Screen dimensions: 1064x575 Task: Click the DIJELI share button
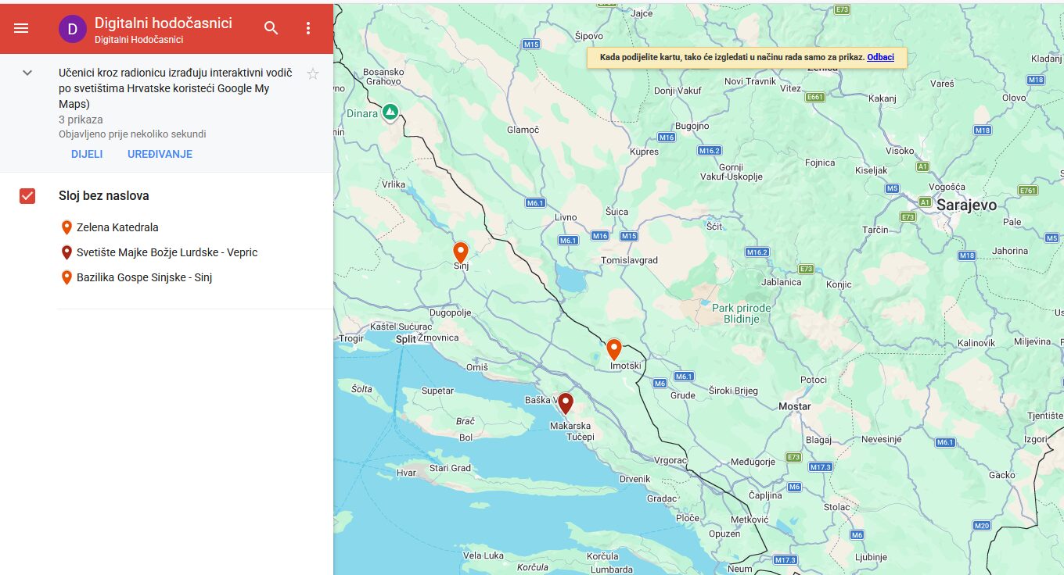coord(87,154)
